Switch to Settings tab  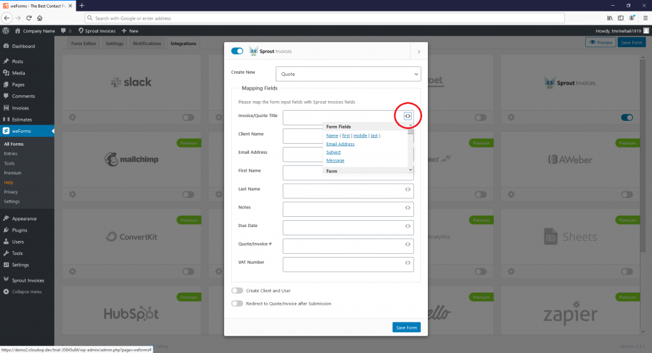(x=115, y=43)
